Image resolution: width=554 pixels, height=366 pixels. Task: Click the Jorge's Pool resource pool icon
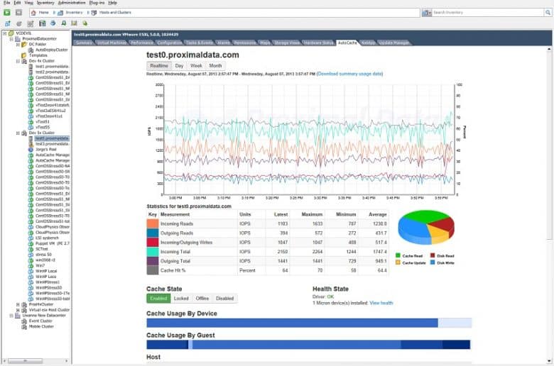click(x=31, y=149)
